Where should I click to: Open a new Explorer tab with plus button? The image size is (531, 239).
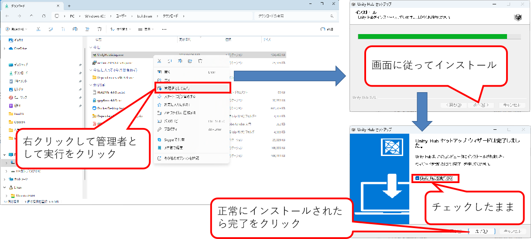pyautogui.click(x=69, y=6)
